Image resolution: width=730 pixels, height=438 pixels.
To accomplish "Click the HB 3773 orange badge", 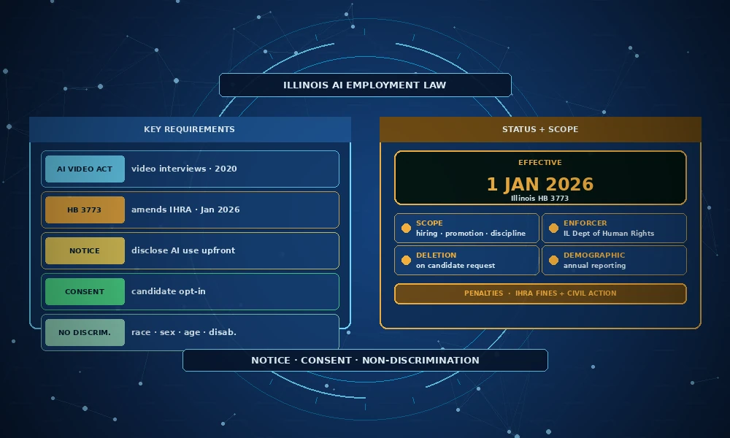I will click(85, 210).
